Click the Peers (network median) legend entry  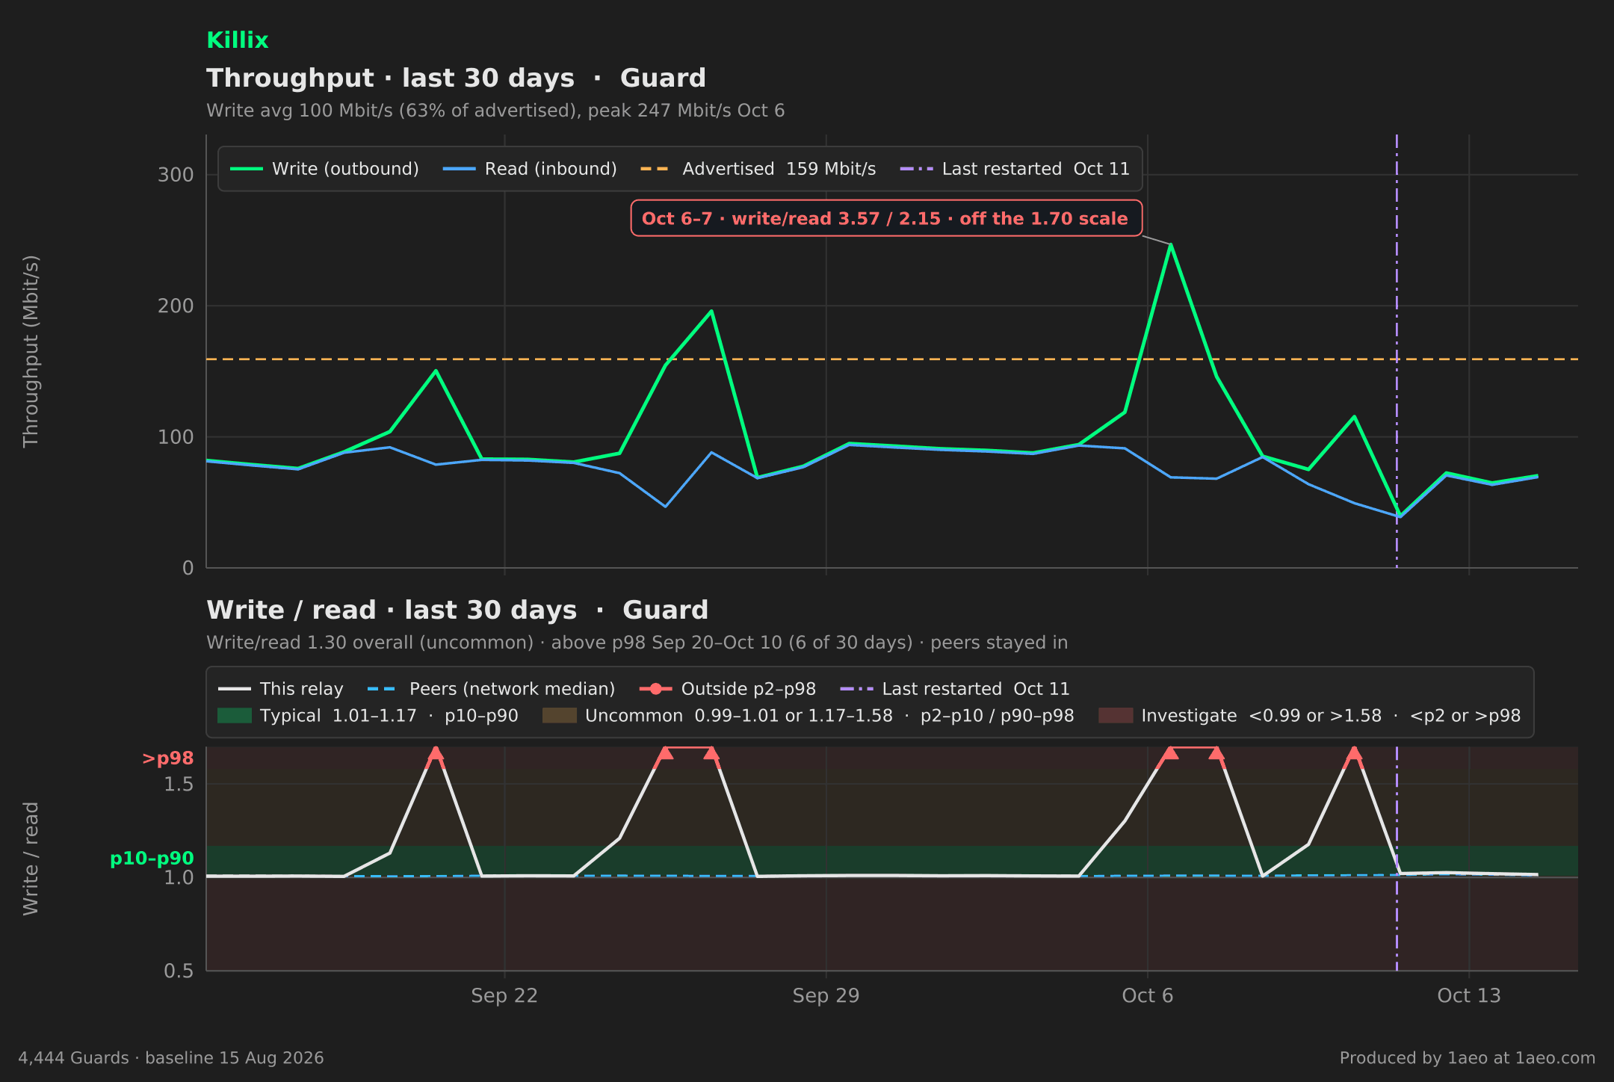(492, 689)
